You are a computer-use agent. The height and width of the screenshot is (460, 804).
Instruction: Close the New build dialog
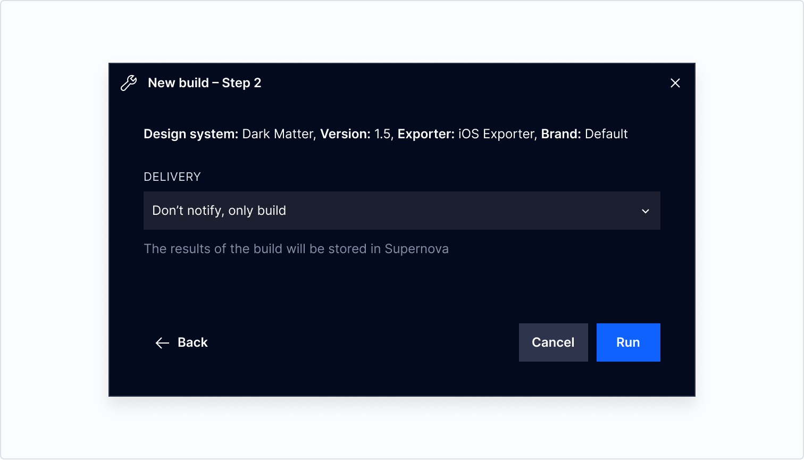click(x=675, y=83)
